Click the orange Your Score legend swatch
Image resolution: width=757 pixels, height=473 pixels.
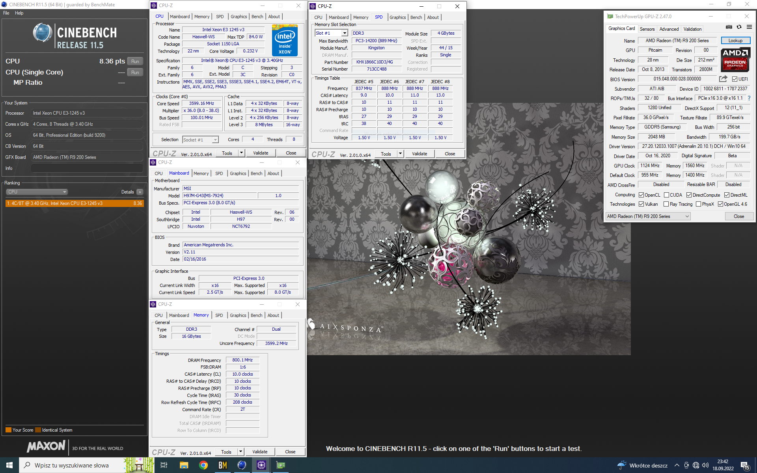click(8, 430)
